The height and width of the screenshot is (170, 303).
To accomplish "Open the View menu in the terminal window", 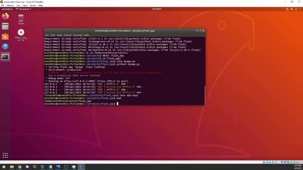I will click(60, 35).
